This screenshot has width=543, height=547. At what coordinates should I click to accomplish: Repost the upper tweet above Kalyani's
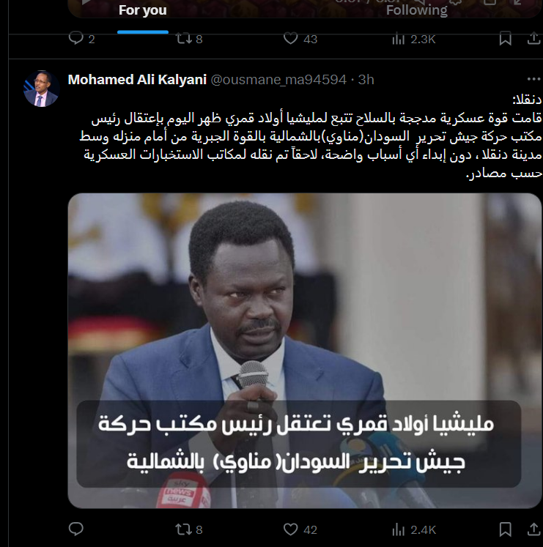click(x=189, y=39)
